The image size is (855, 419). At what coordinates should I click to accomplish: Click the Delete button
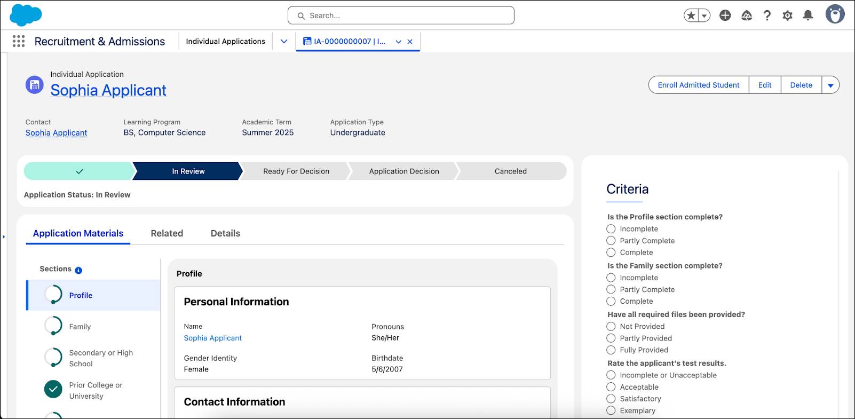[801, 85]
